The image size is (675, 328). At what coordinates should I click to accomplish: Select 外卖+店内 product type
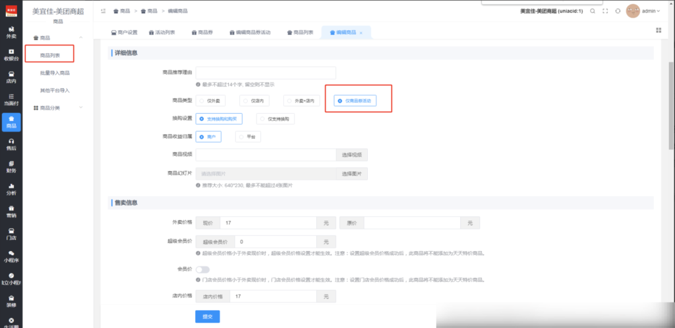pos(302,101)
